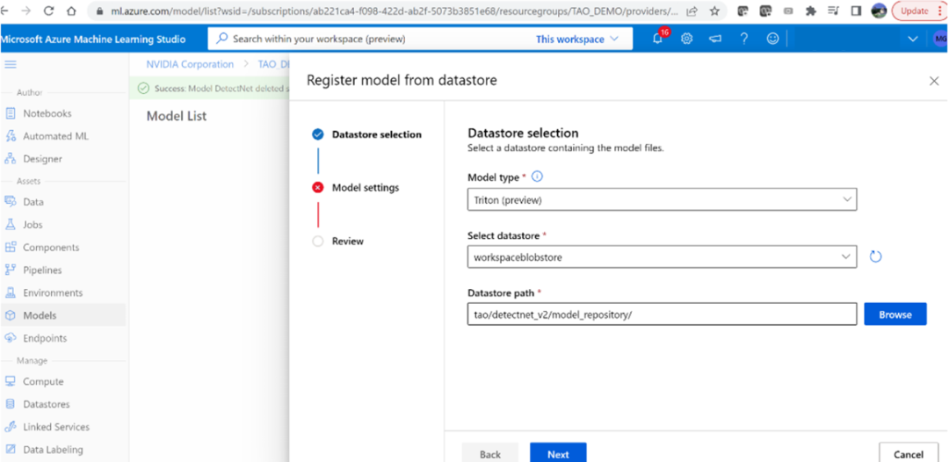Select Models in the sidebar

coord(40,315)
